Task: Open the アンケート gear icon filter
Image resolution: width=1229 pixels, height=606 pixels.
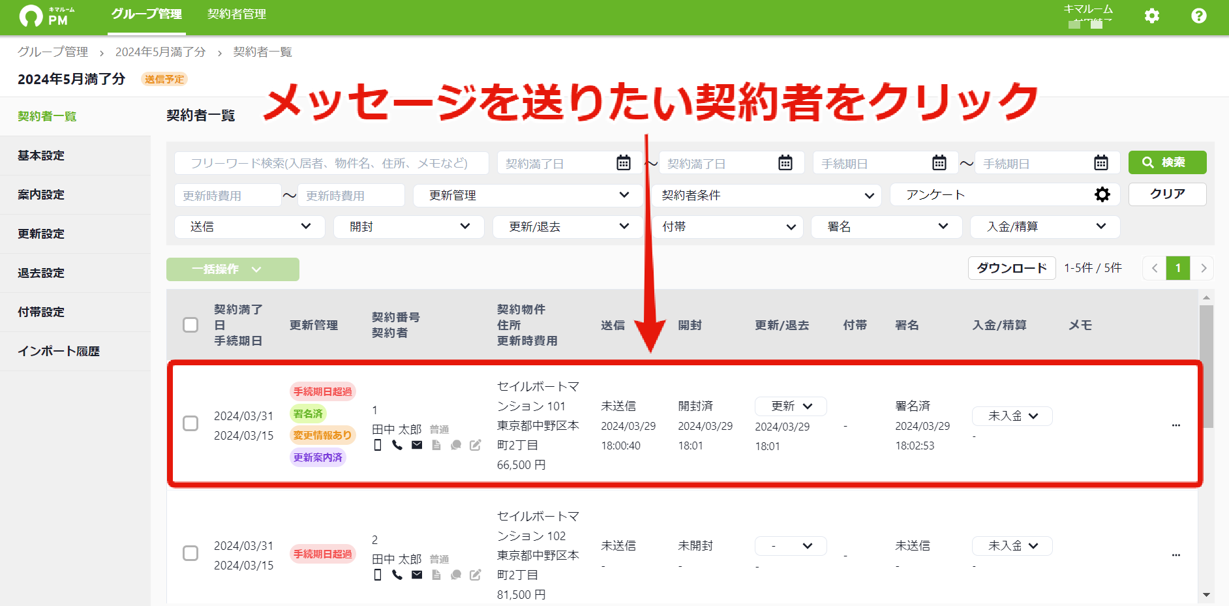Action: click(1102, 194)
